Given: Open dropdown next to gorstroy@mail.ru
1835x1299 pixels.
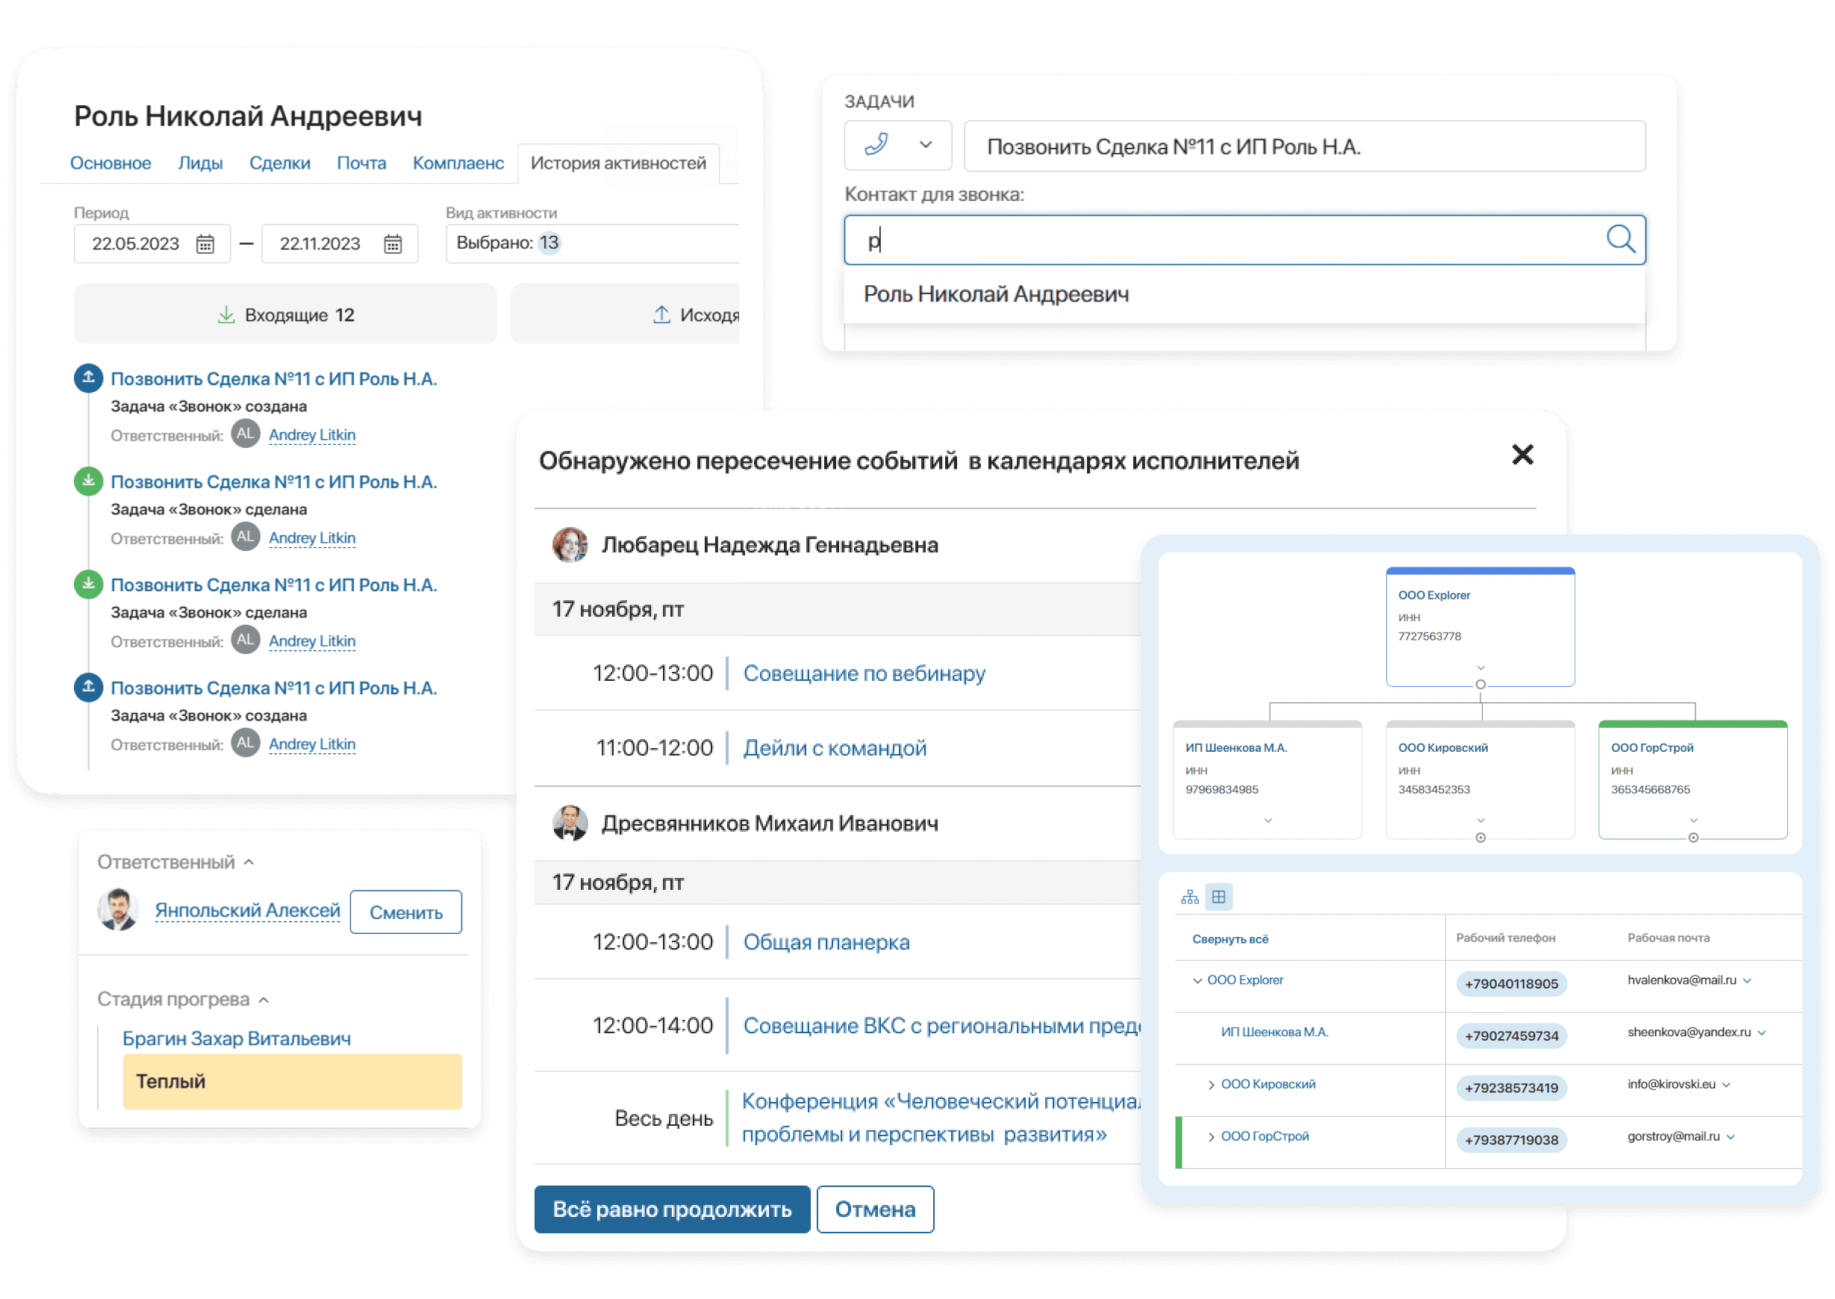Looking at the screenshot, I should point(1730,1136).
